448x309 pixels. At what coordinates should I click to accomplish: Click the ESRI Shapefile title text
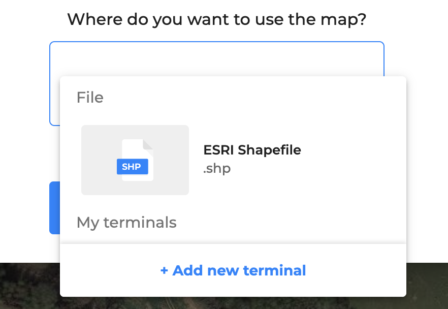pos(252,150)
